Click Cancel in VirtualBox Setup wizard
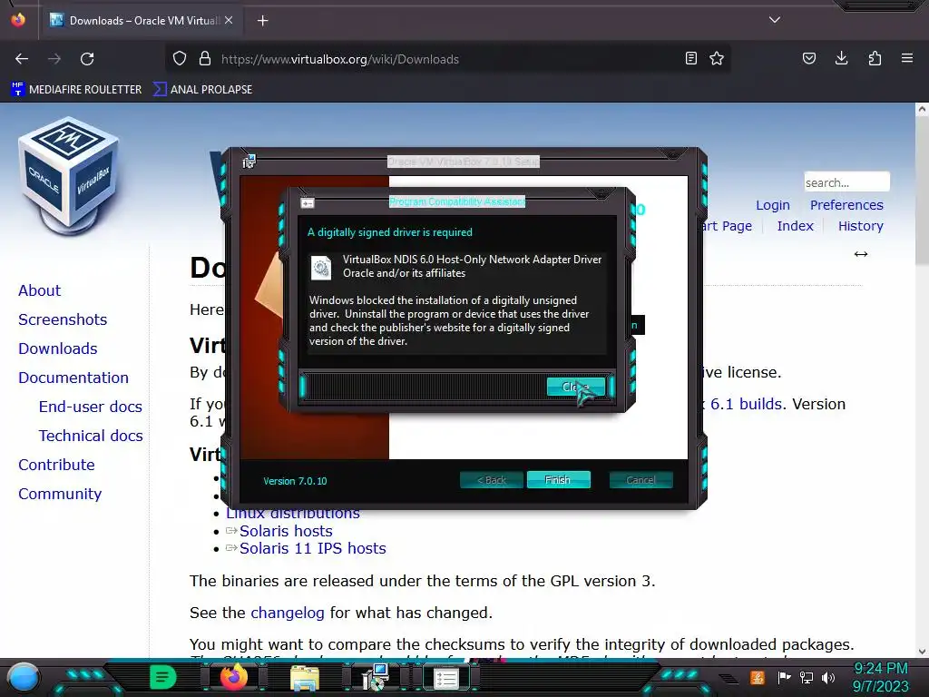 (641, 480)
